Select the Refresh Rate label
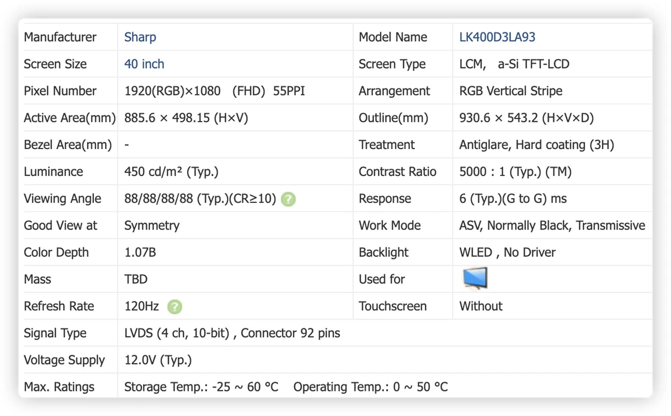This screenshot has height=416, width=671. (x=59, y=306)
